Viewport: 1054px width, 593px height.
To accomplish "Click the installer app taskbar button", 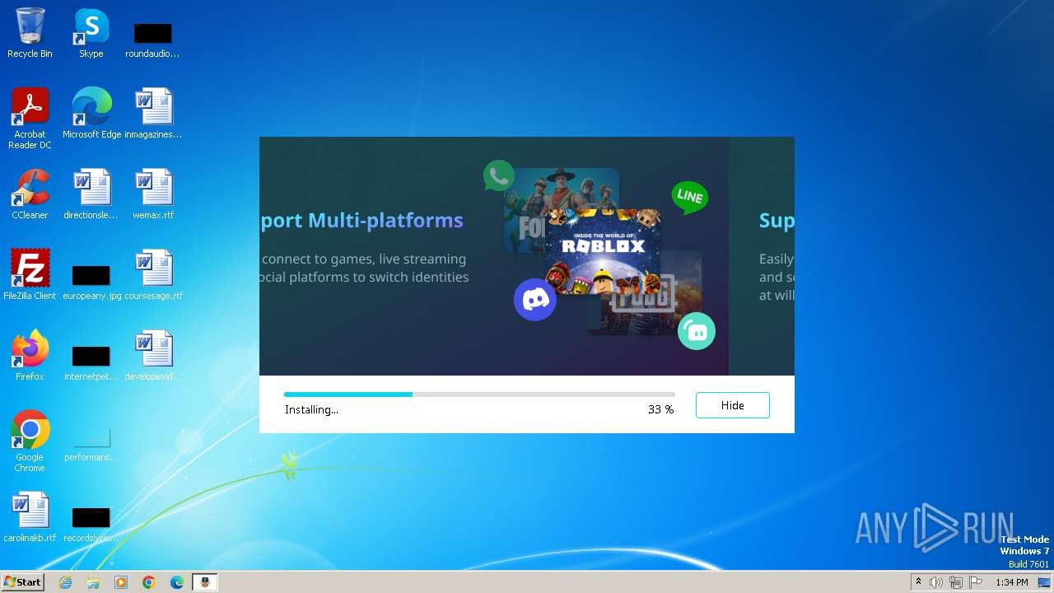I will [205, 582].
